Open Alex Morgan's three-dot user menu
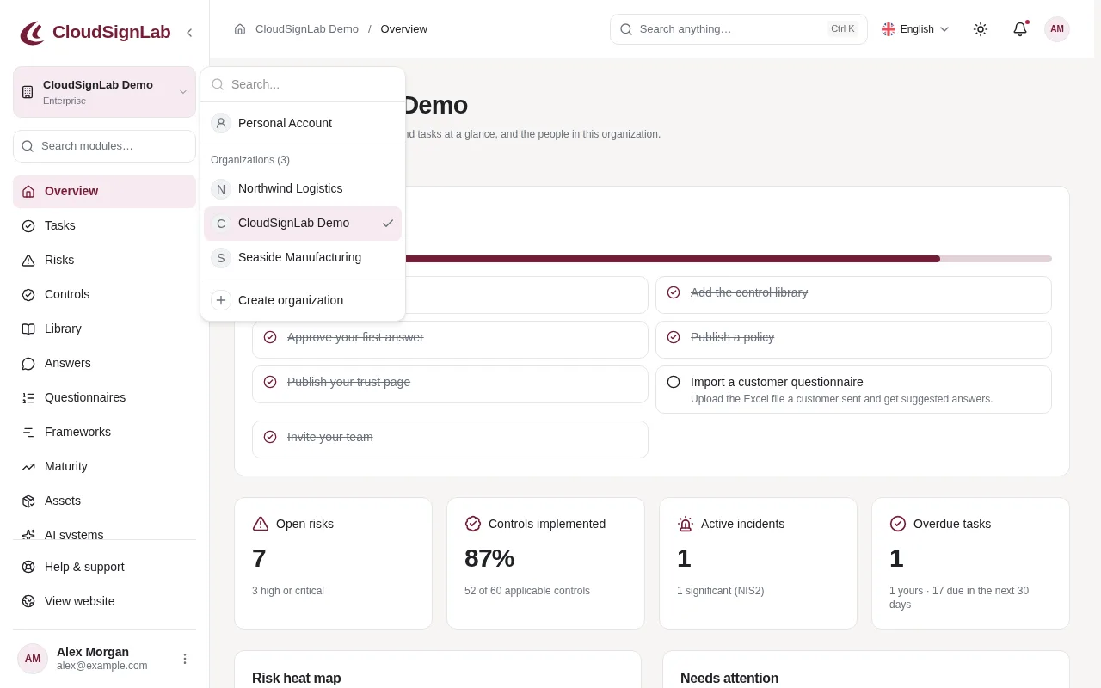 [x=184, y=659]
